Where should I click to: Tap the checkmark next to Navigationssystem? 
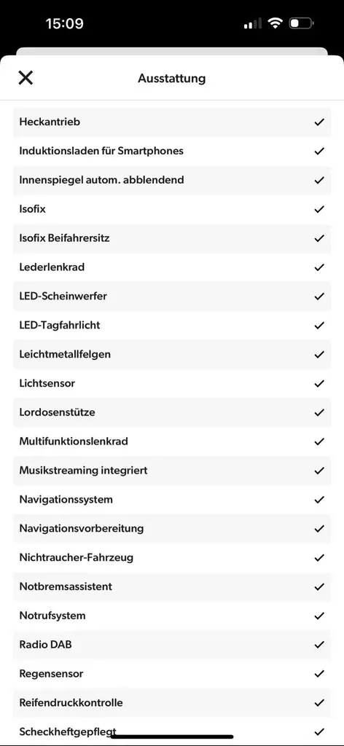[319, 500]
